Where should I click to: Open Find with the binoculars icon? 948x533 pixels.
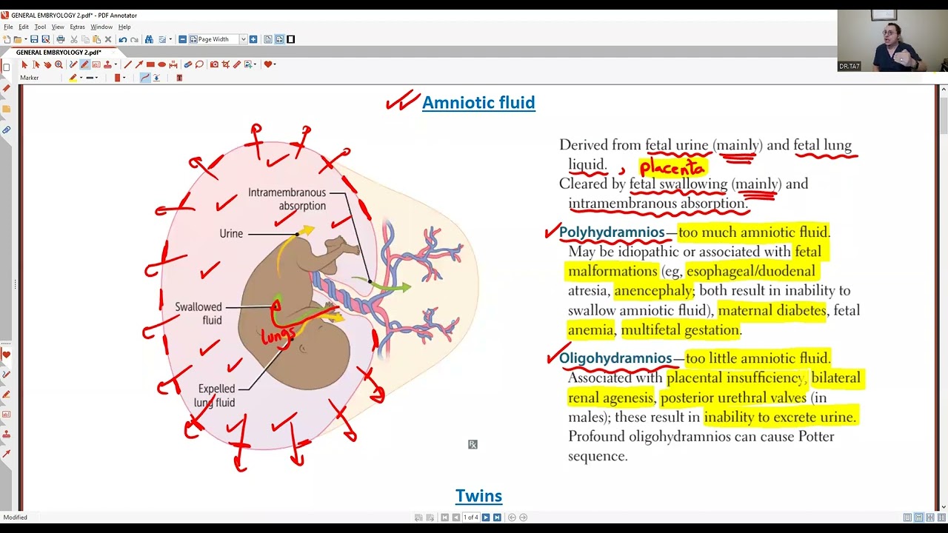pyautogui.click(x=149, y=39)
